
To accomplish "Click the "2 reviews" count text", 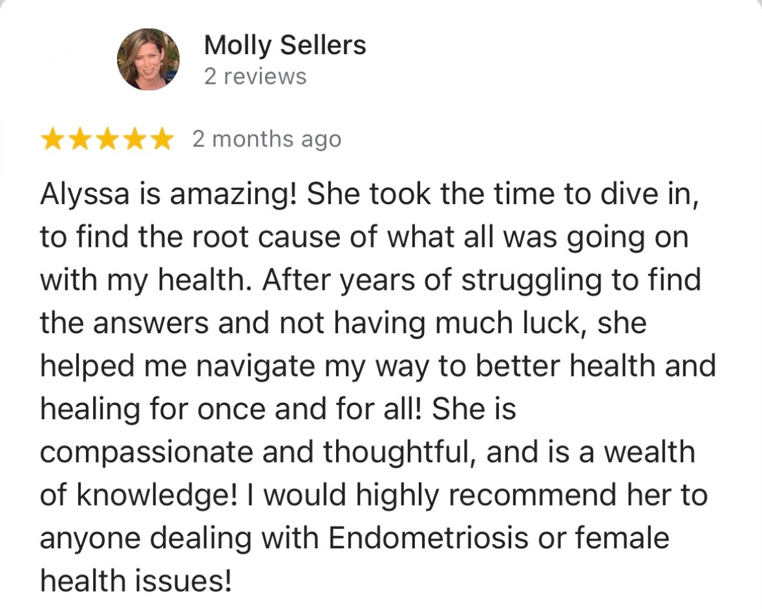I will 255,77.
